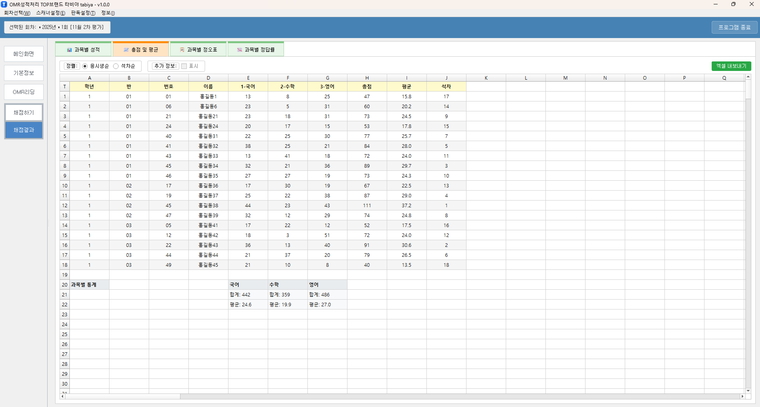Screen dimensions: 760x407
Task: Click the tabiya app icon in title bar
Action: click(x=4, y=4)
